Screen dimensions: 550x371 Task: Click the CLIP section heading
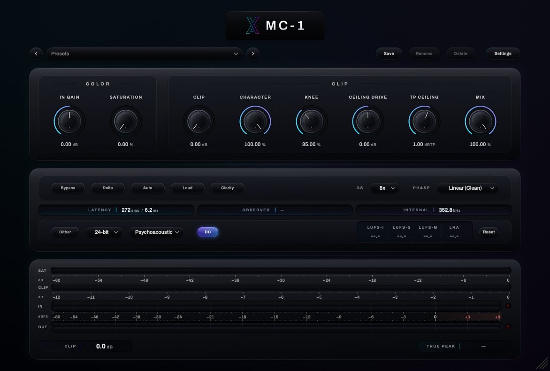340,84
